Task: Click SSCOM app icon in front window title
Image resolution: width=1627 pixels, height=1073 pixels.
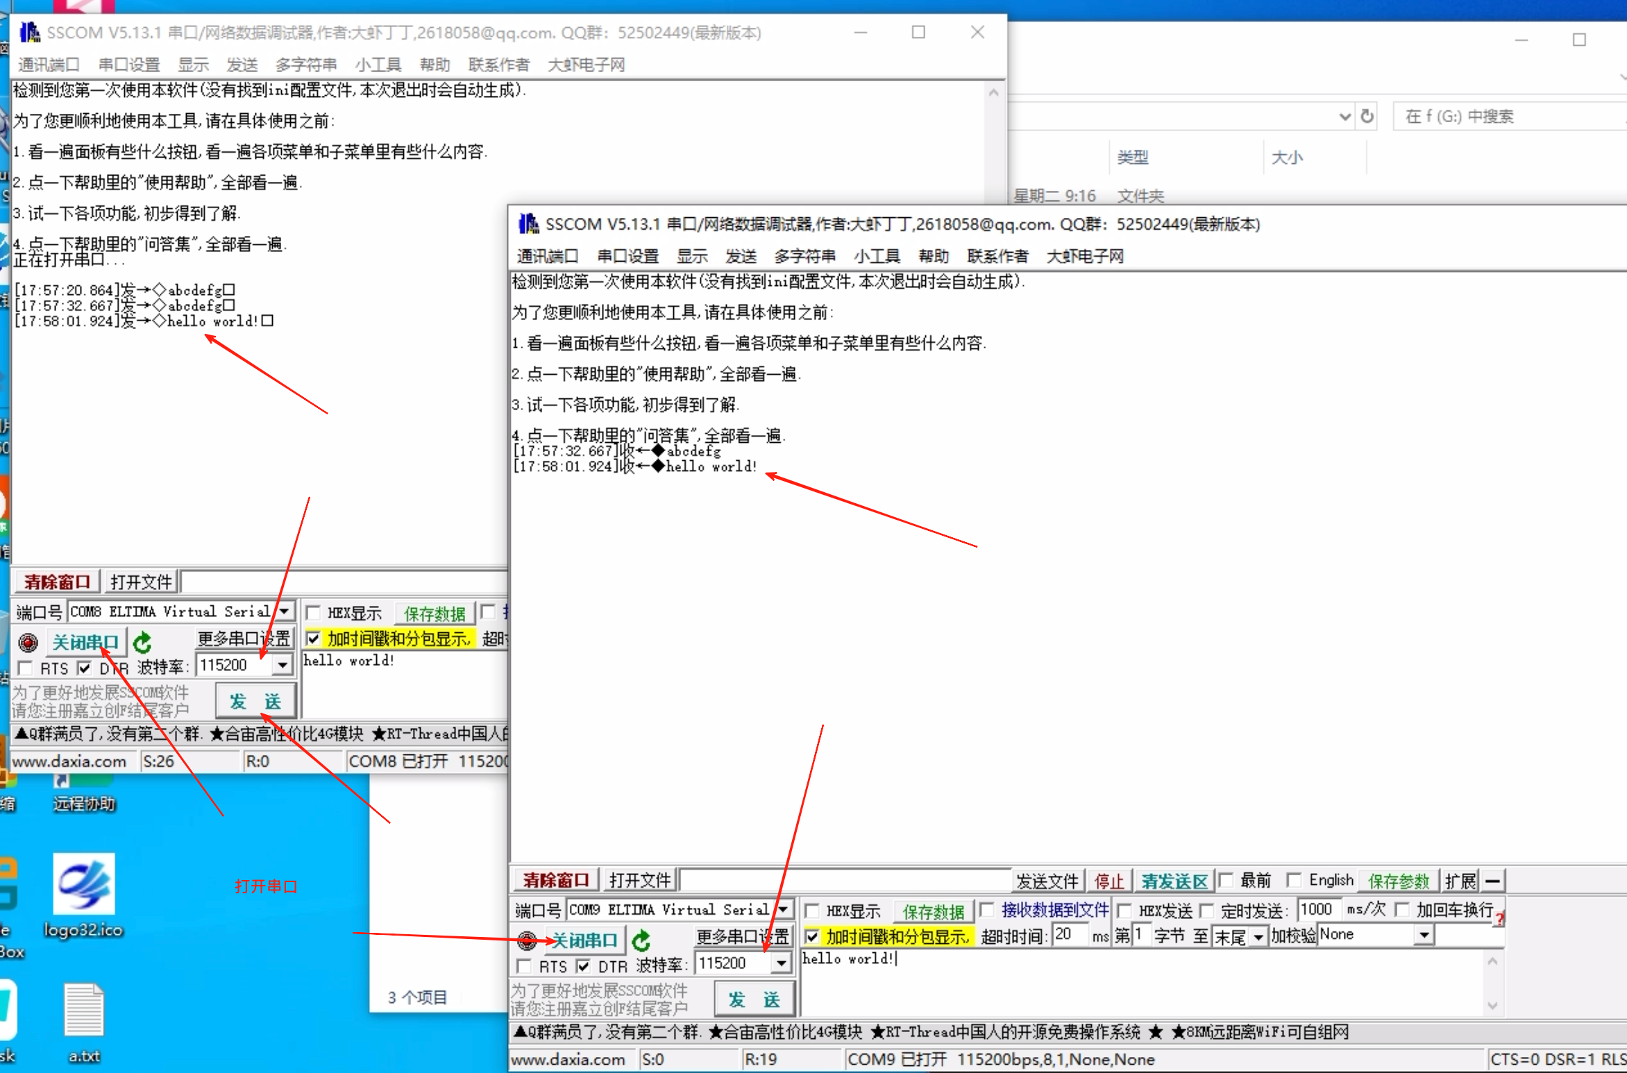Action: (528, 223)
